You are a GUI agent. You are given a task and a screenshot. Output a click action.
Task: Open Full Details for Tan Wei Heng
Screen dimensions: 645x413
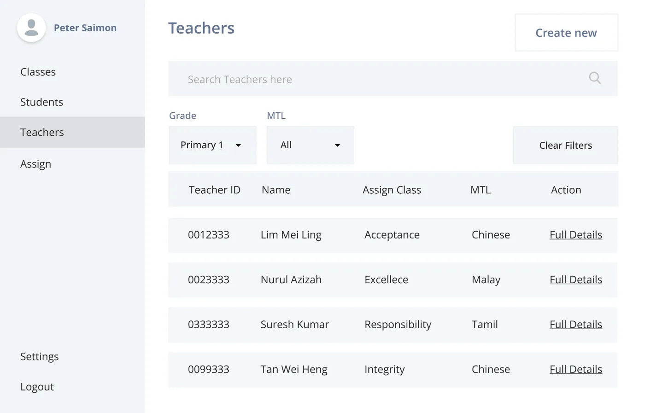coord(575,369)
